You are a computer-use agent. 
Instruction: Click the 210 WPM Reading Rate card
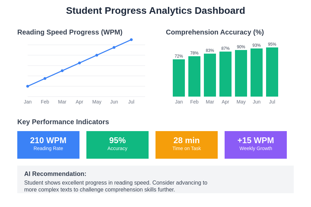48,145
